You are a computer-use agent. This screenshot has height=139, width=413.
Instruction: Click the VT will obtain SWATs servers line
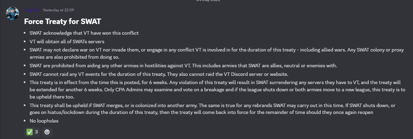67,42
